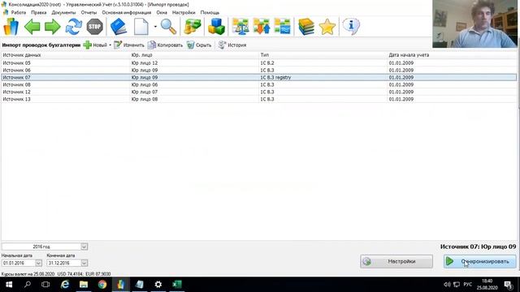Open the money and coins icon
Image resolution: width=520 pixels, height=292 pixels.
coord(193,27)
